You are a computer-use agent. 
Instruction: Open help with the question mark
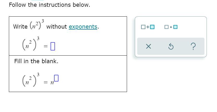click(x=193, y=47)
